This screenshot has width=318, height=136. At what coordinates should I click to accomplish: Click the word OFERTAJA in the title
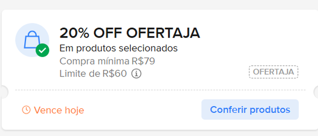(x=163, y=33)
